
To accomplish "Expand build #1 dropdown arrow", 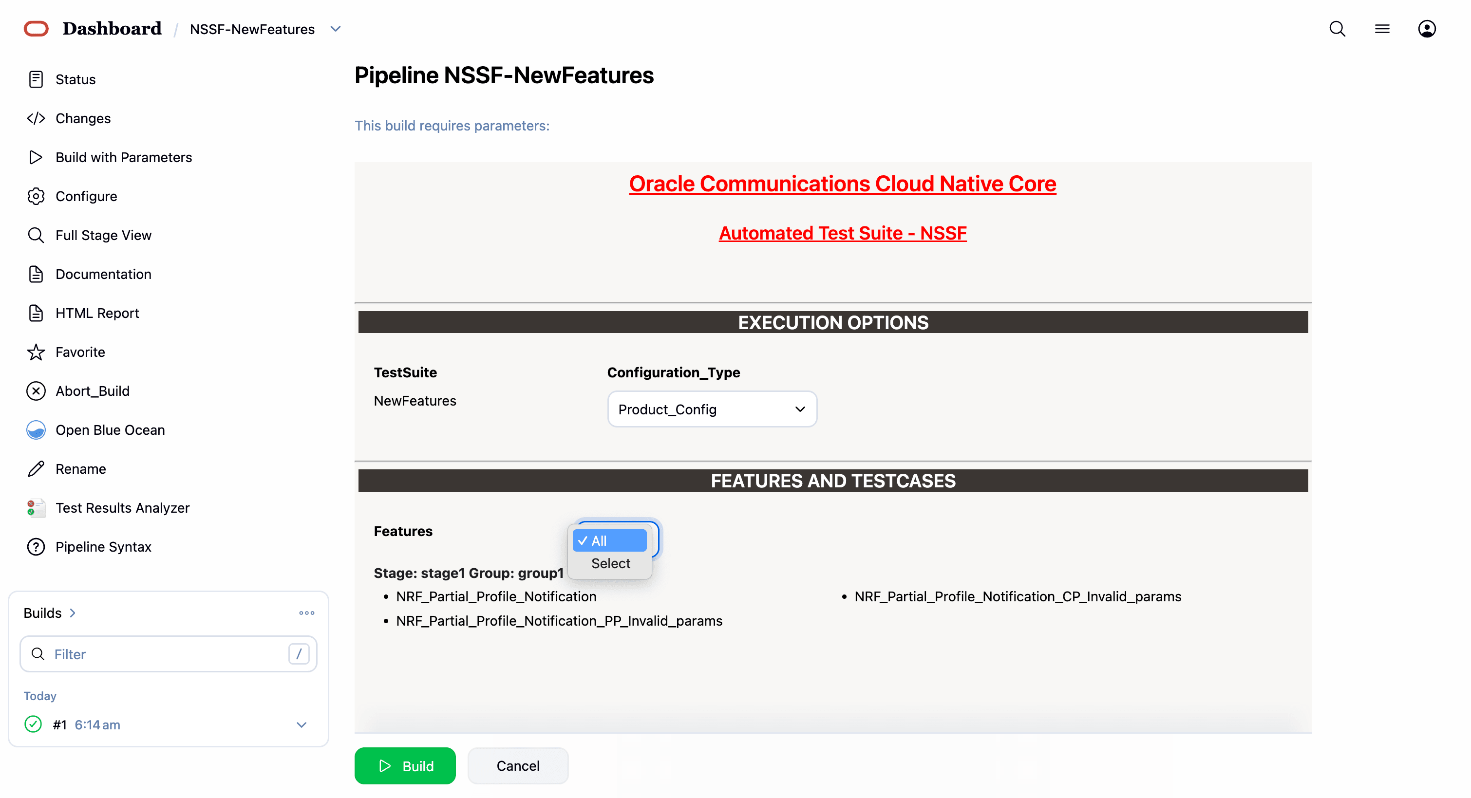I will [302, 724].
